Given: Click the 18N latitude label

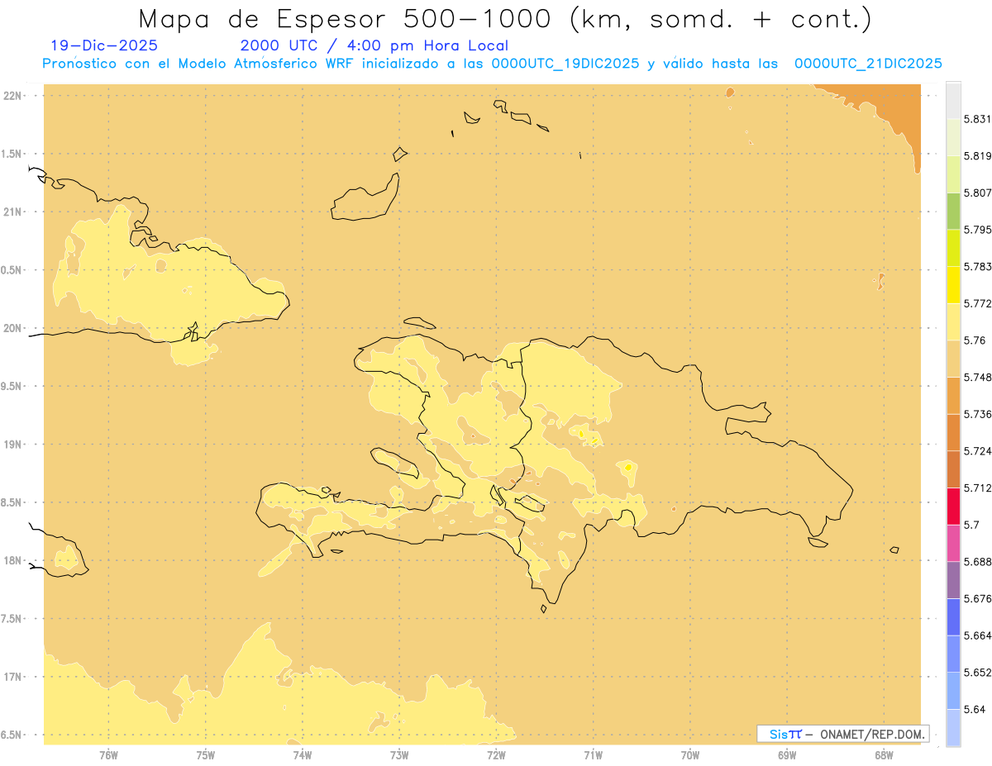Looking at the screenshot, I should pos(13,560).
